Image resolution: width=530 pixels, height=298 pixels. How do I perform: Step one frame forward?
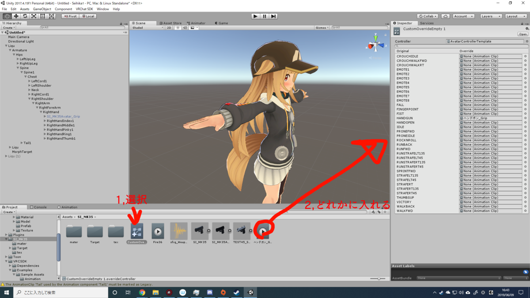coord(273,16)
